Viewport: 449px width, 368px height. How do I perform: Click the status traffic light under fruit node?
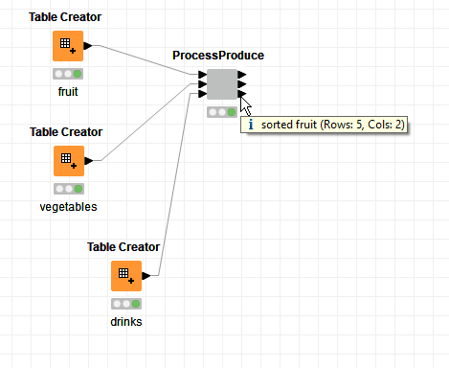(x=68, y=74)
